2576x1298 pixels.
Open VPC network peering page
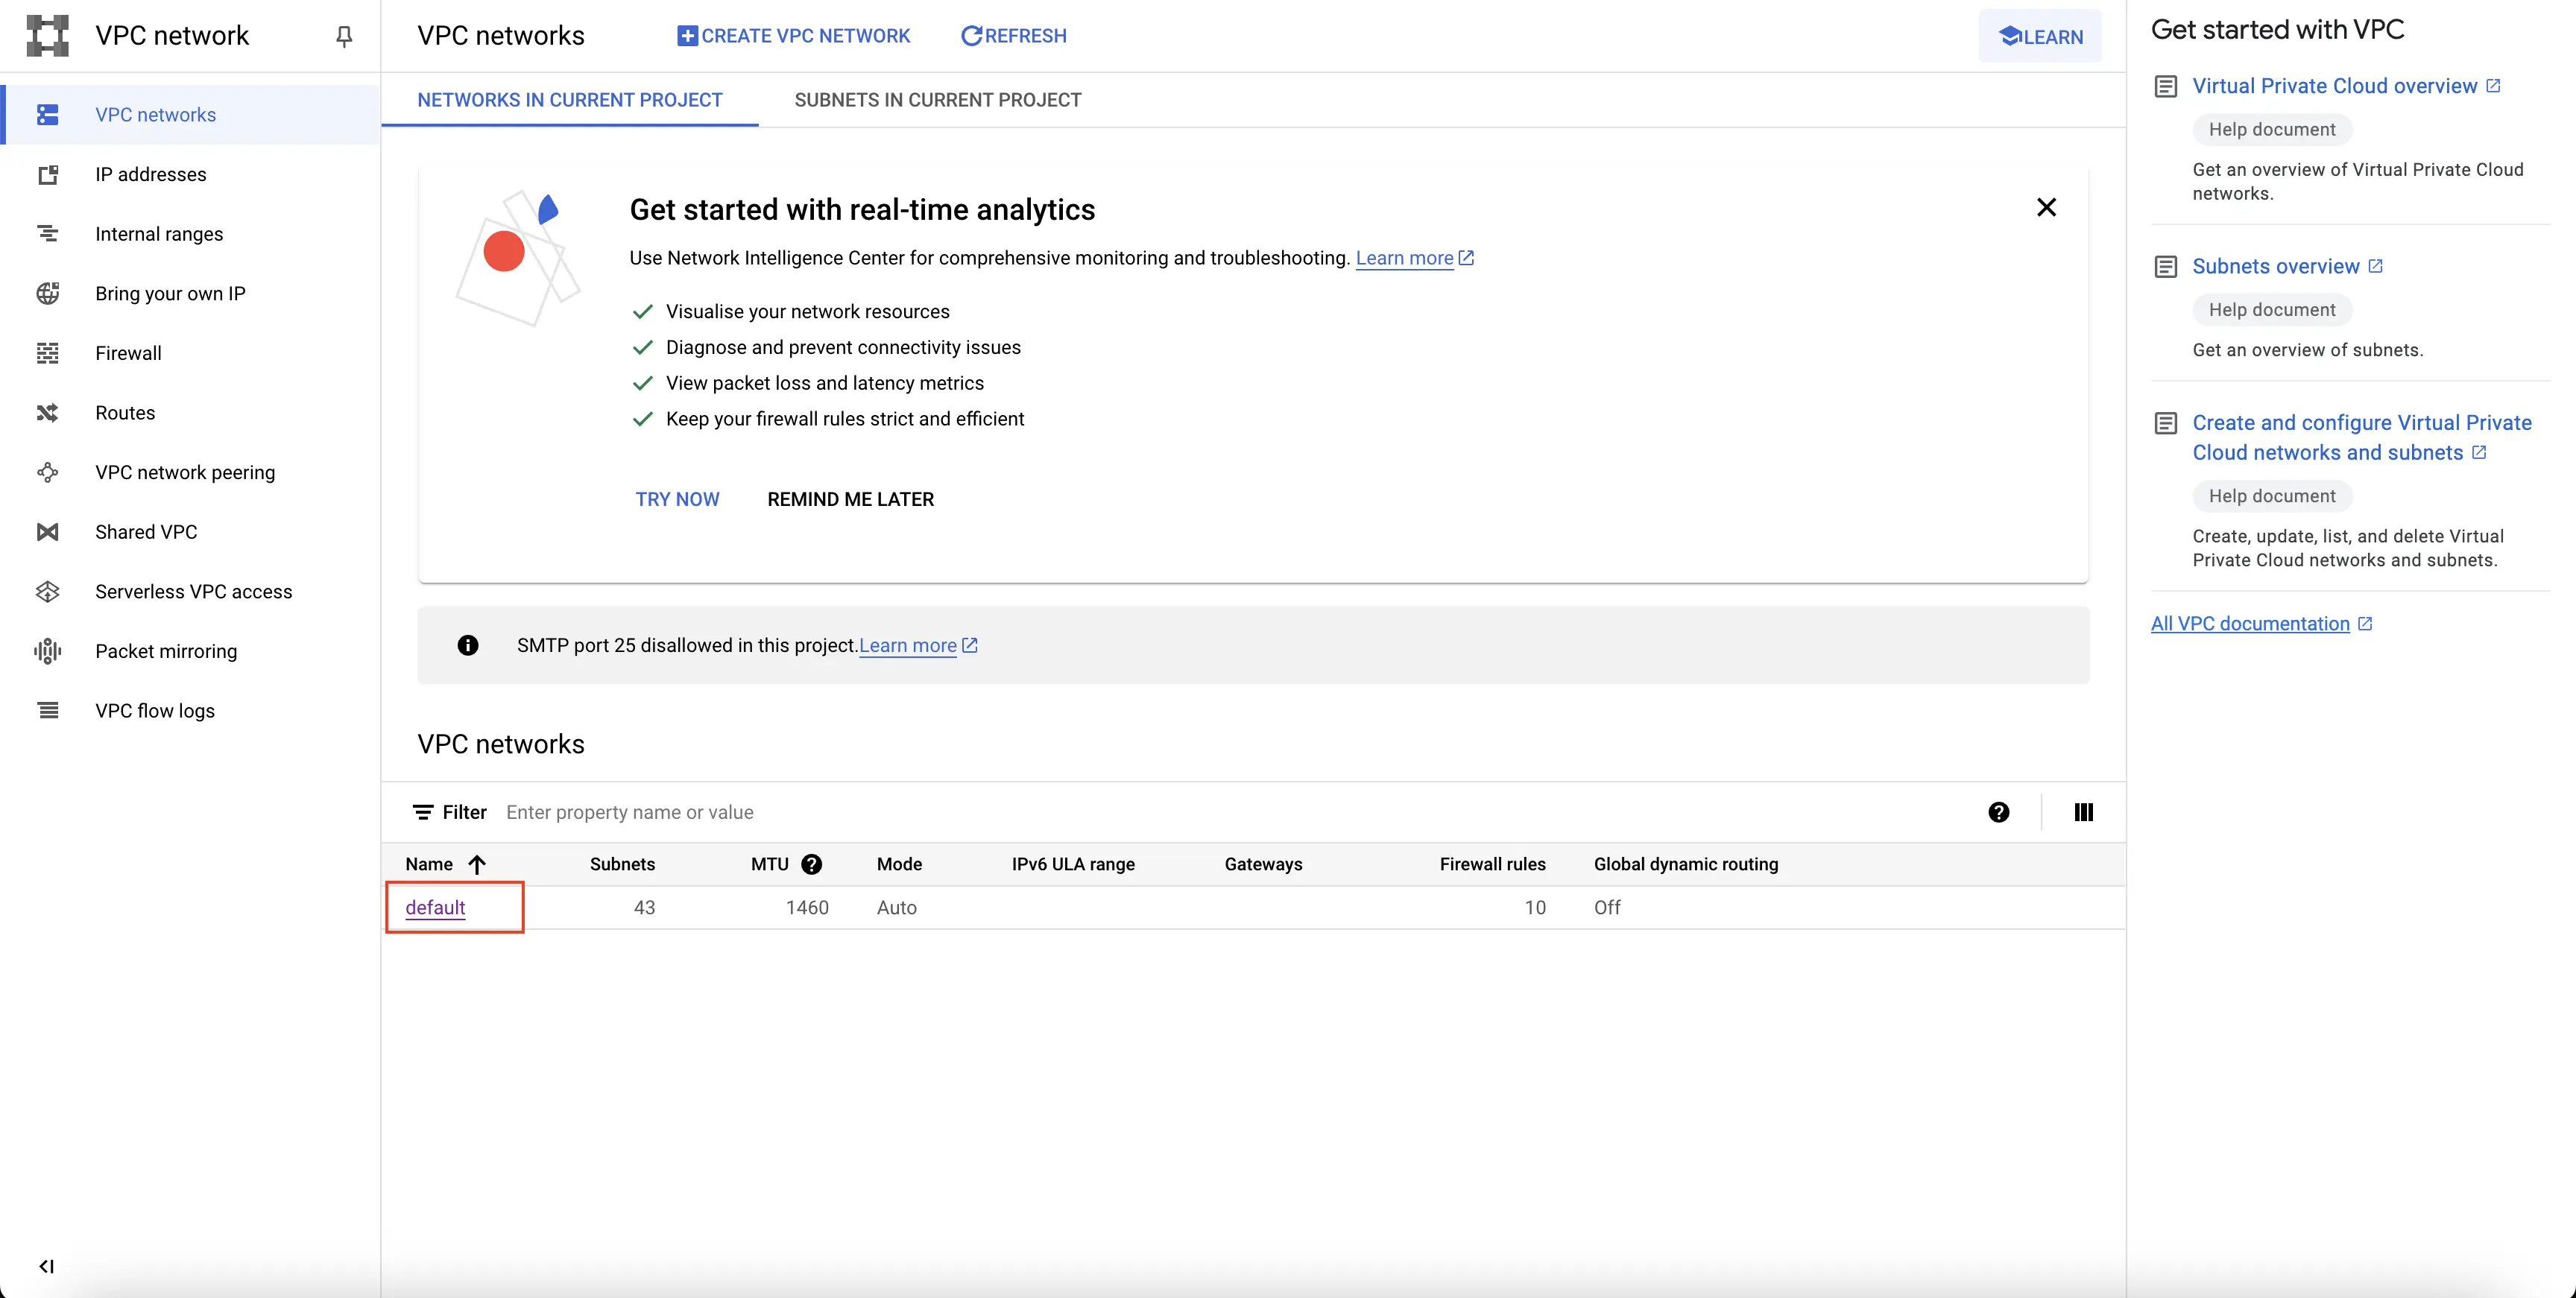coord(185,472)
